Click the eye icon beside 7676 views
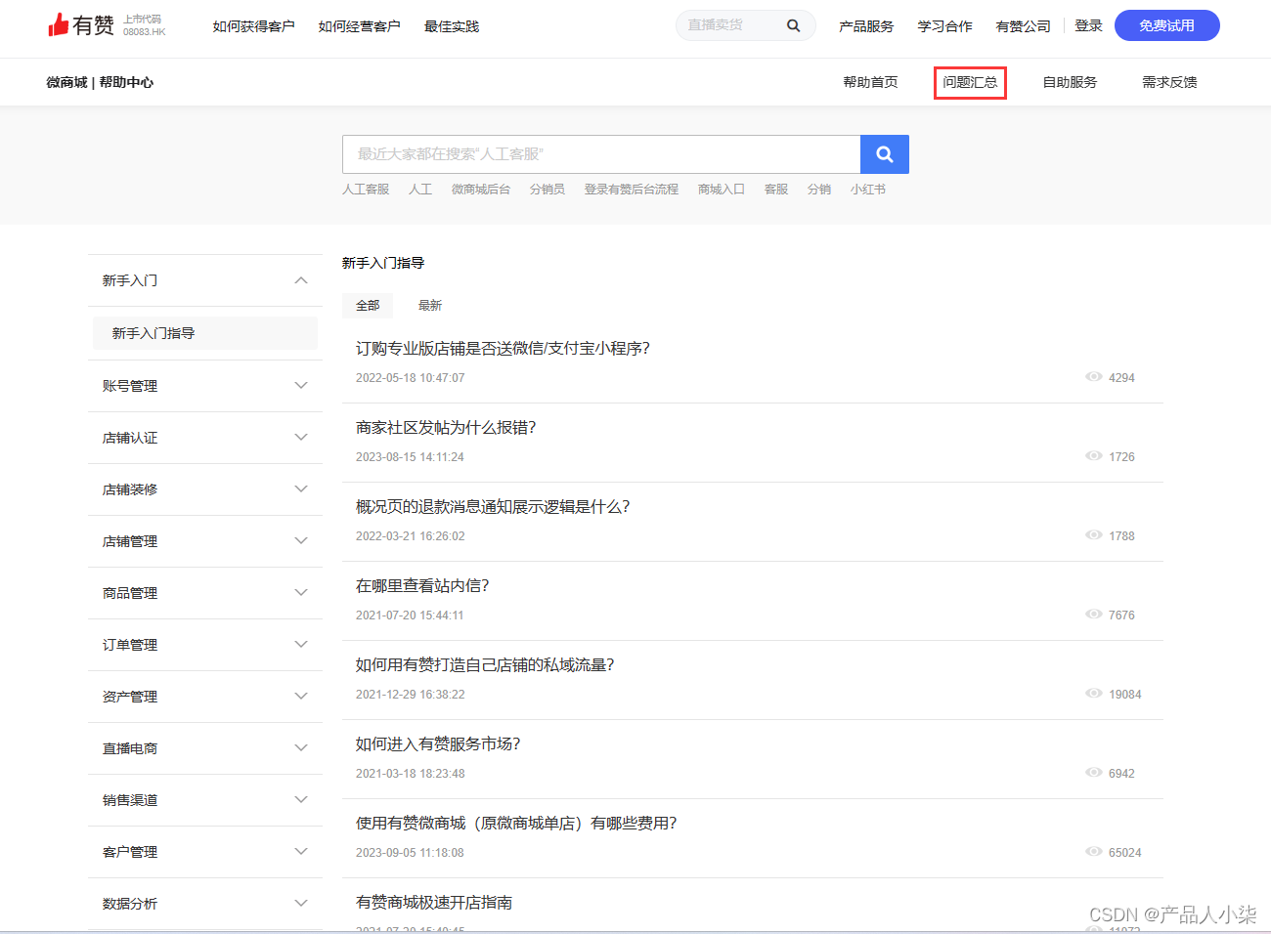Screen dimensions: 1271x934 click(x=1094, y=615)
